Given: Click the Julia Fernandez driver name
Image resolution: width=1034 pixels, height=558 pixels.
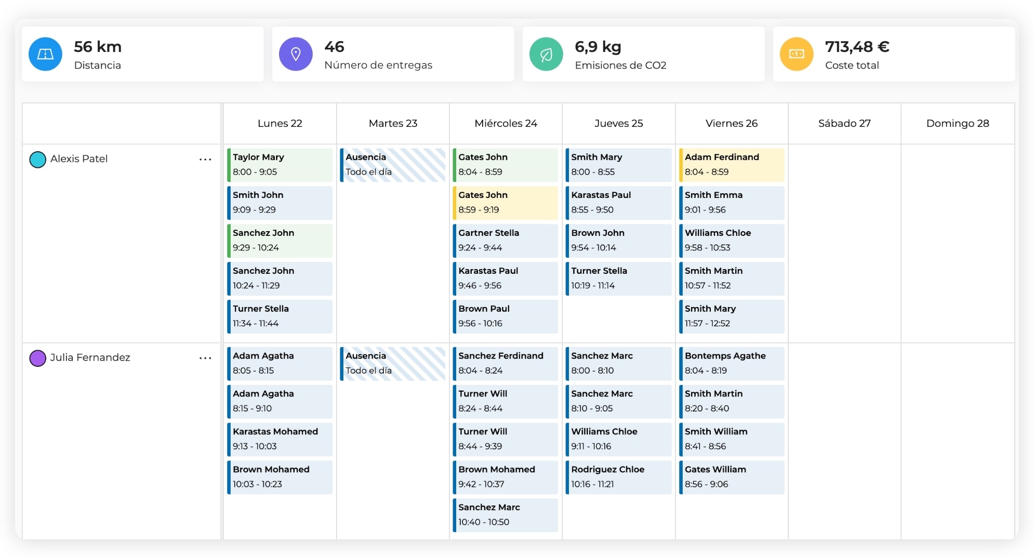Looking at the screenshot, I should (x=90, y=357).
